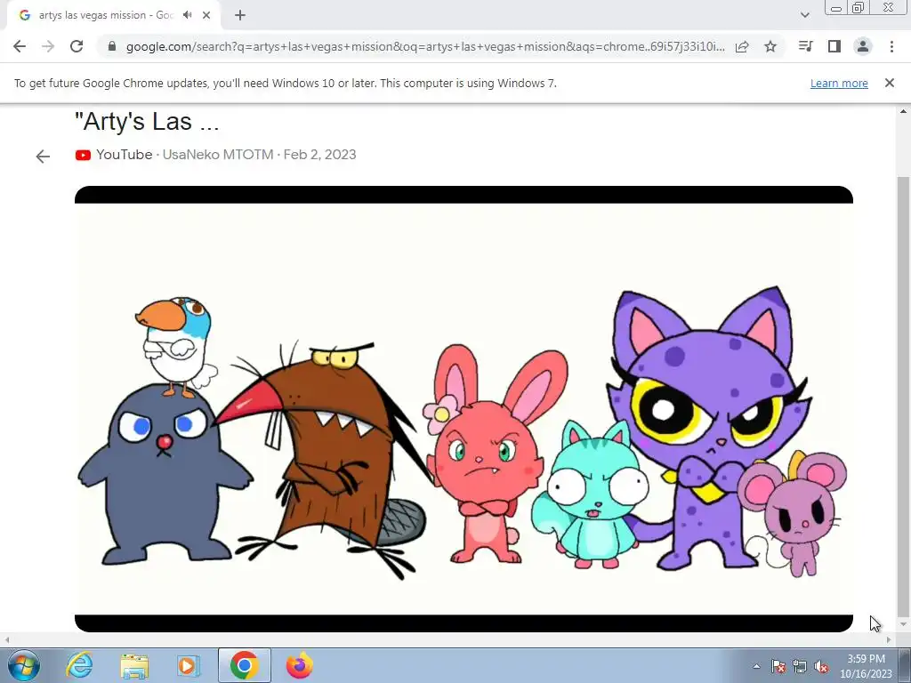The height and width of the screenshot is (683, 911).
Task: Open the clock showing 3:59 PM
Action: [866, 666]
